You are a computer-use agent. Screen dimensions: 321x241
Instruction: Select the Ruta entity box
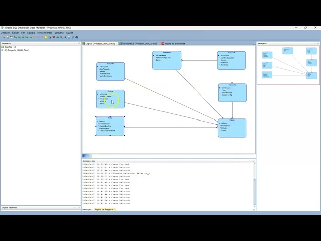110,126
